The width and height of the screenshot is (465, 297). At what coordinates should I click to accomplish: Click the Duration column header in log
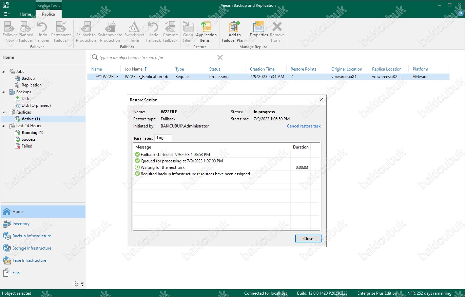click(x=301, y=147)
